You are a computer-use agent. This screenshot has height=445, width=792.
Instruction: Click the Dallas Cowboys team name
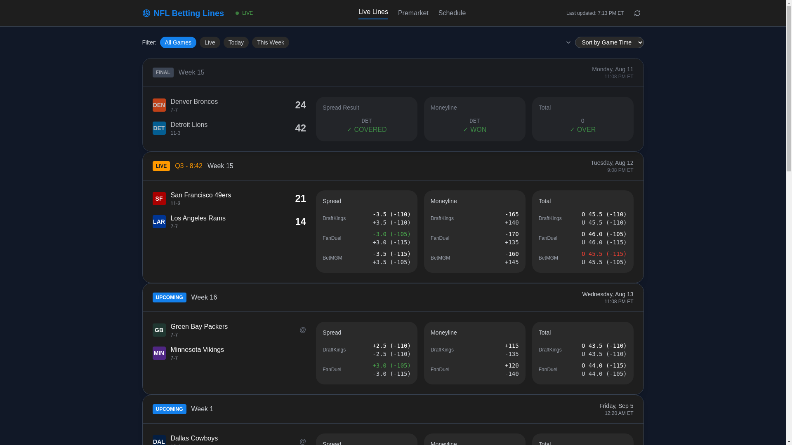point(194,438)
